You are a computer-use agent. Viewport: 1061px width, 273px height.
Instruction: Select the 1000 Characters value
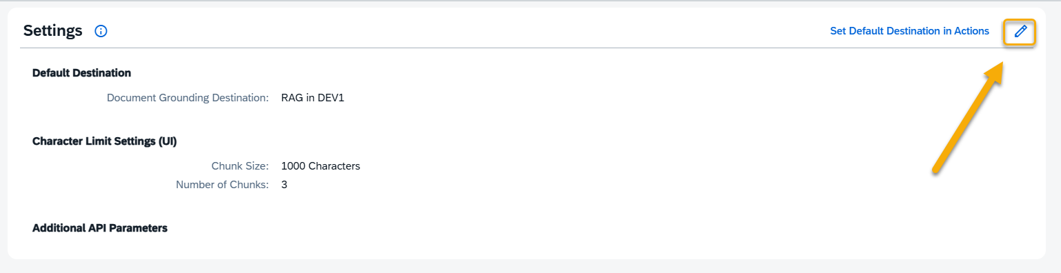tap(321, 166)
